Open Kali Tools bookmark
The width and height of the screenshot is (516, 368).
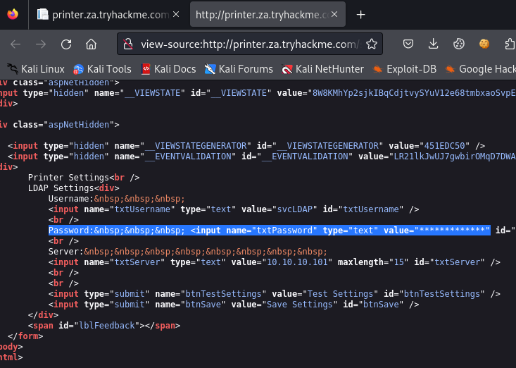pos(102,69)
